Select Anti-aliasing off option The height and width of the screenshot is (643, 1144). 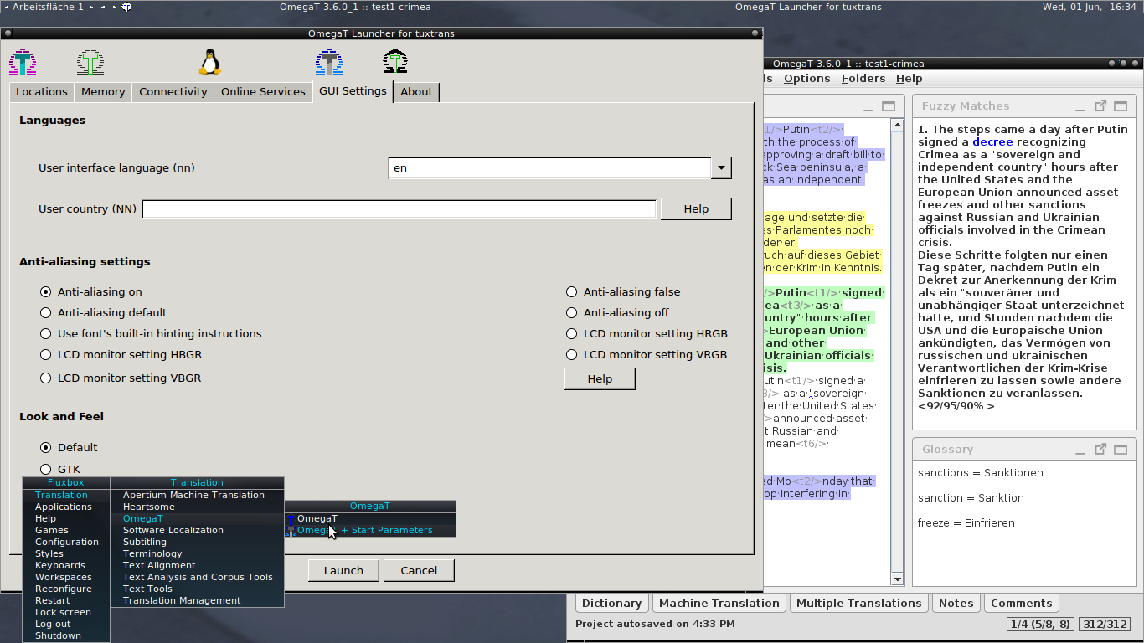click(572, 313)
